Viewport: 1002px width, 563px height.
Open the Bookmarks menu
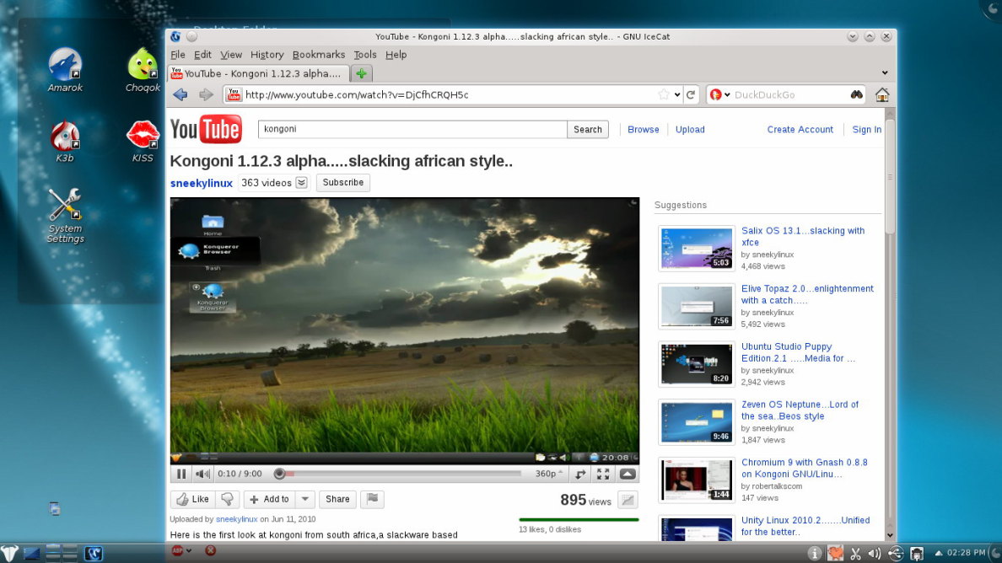tap(318, 54)
